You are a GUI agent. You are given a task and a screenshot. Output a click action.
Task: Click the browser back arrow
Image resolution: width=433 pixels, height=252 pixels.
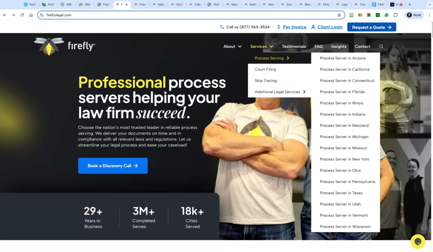(5, 15)
